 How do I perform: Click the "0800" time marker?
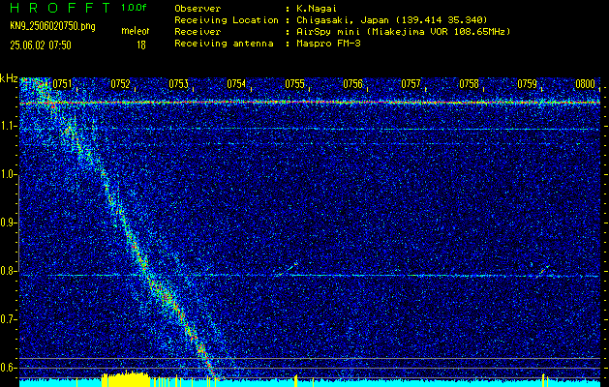[x=586, y=84]
